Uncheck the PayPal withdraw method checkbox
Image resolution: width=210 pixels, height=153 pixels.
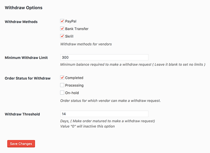pos(62,21)
